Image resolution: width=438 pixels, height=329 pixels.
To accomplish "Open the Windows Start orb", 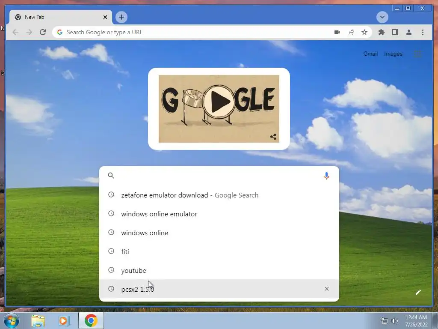I will pyautogui.click(x=12, y=320).
